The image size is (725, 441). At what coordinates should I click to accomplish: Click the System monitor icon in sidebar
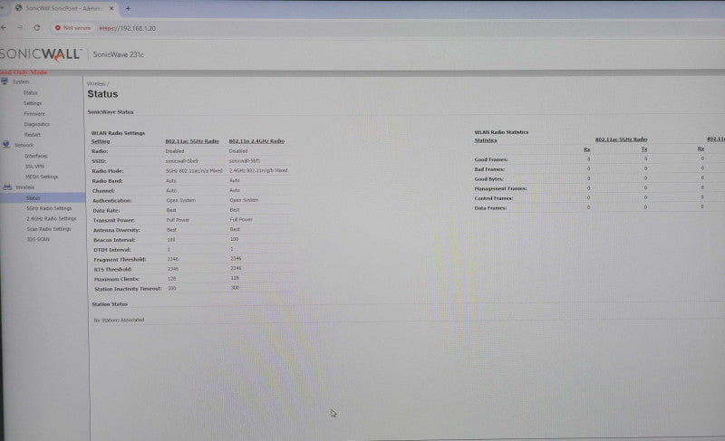(5, 81)
